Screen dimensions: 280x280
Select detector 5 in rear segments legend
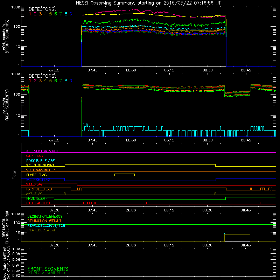pos(50,81)
